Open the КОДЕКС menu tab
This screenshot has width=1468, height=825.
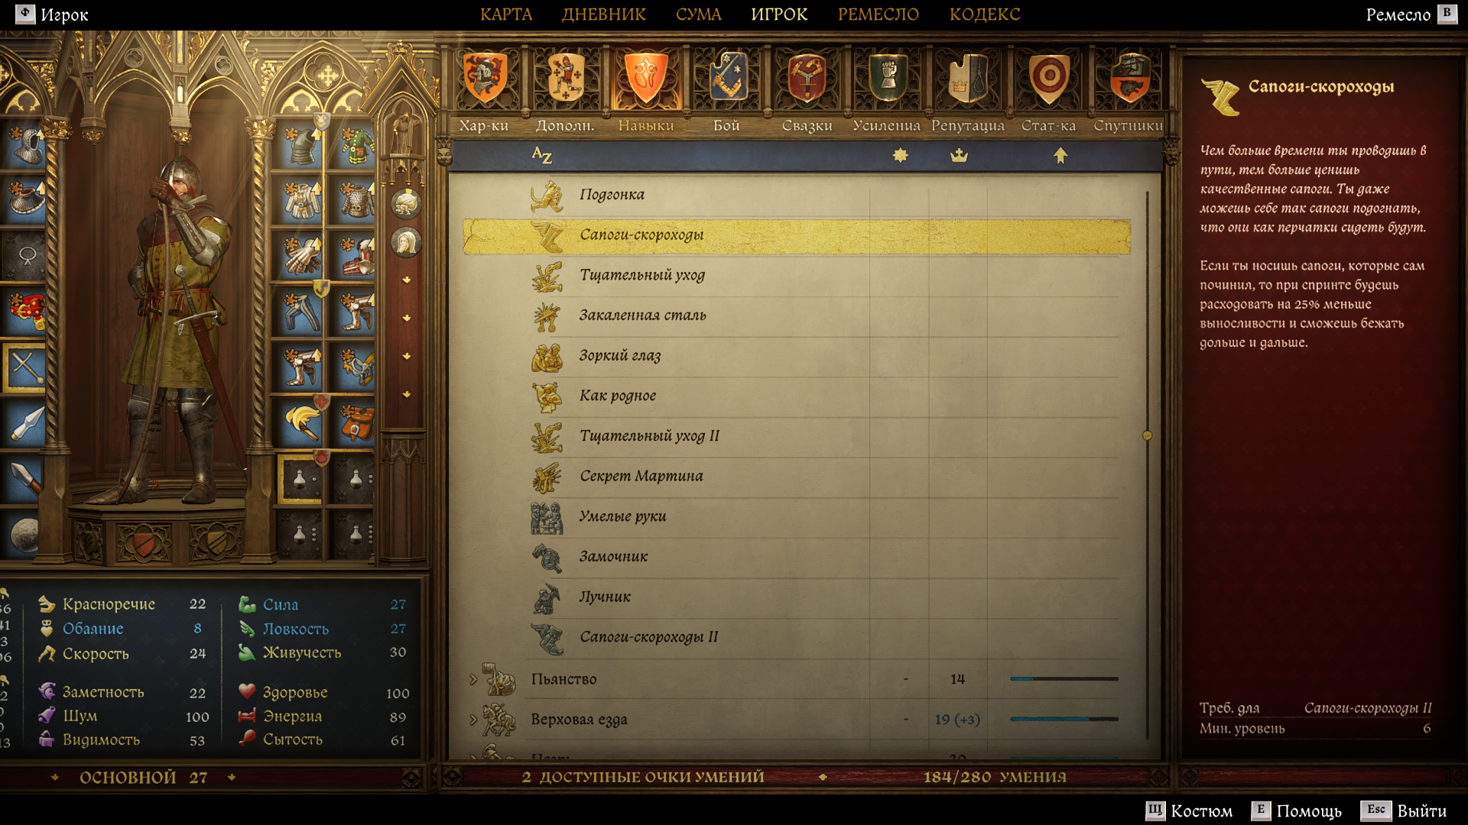(985, 15)
